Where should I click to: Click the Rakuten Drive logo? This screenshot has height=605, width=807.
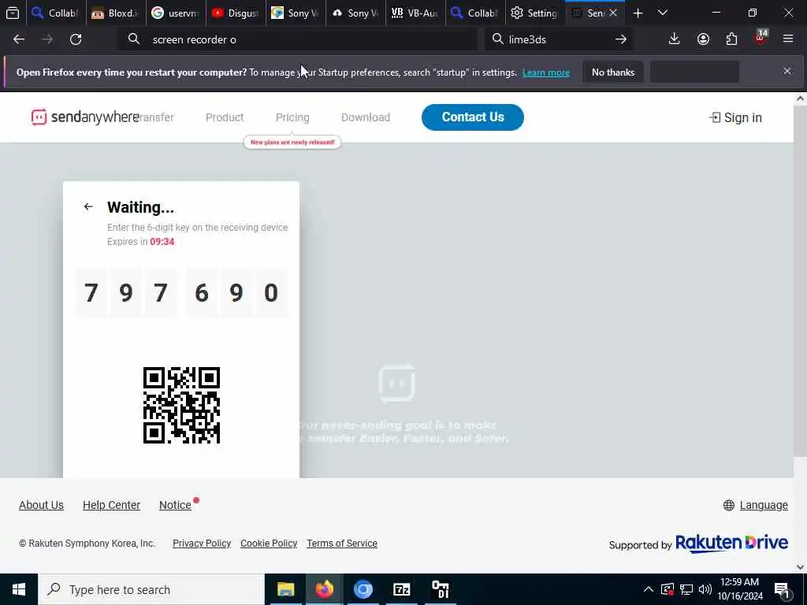click(x=731, y=544)
